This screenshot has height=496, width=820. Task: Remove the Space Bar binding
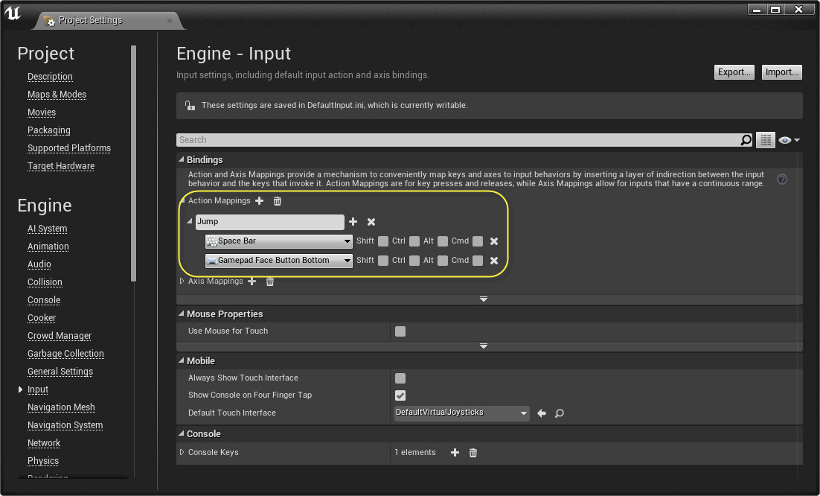pyautogui.click(x=493, y=241)
